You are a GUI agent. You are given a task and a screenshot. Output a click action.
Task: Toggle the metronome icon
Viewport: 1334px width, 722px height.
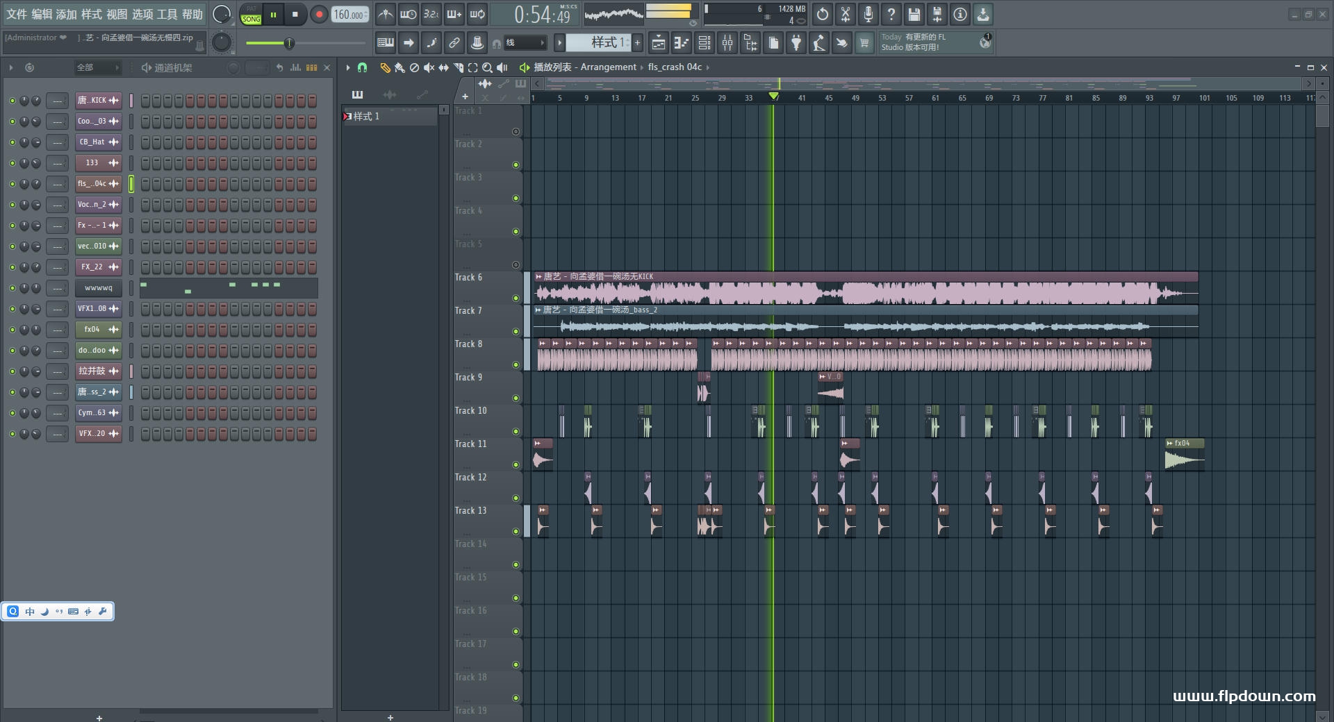tap(386, 15)
